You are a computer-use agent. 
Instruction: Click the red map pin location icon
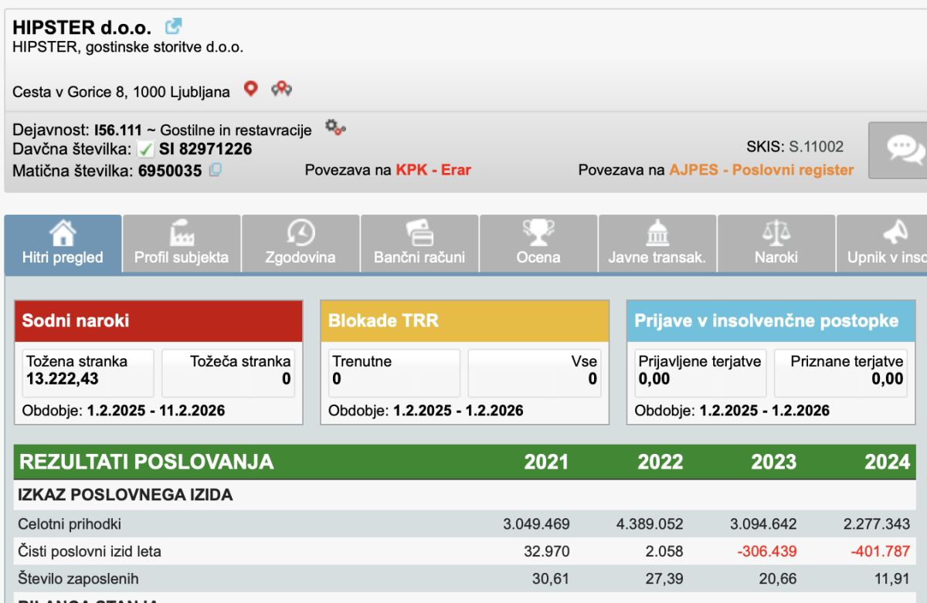(x=250, y=89)
